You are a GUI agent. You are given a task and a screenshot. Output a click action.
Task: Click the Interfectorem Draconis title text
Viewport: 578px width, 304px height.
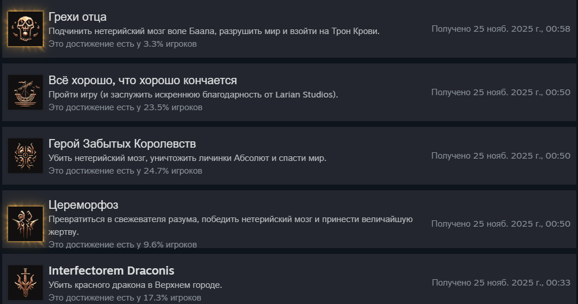click(111, 271)
